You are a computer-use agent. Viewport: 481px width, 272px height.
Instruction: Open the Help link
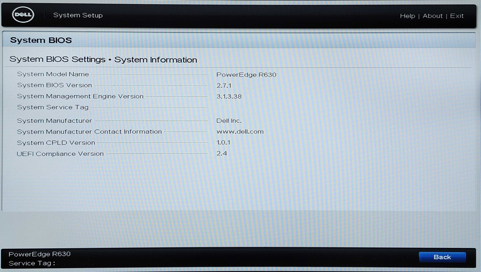point(408,16)
